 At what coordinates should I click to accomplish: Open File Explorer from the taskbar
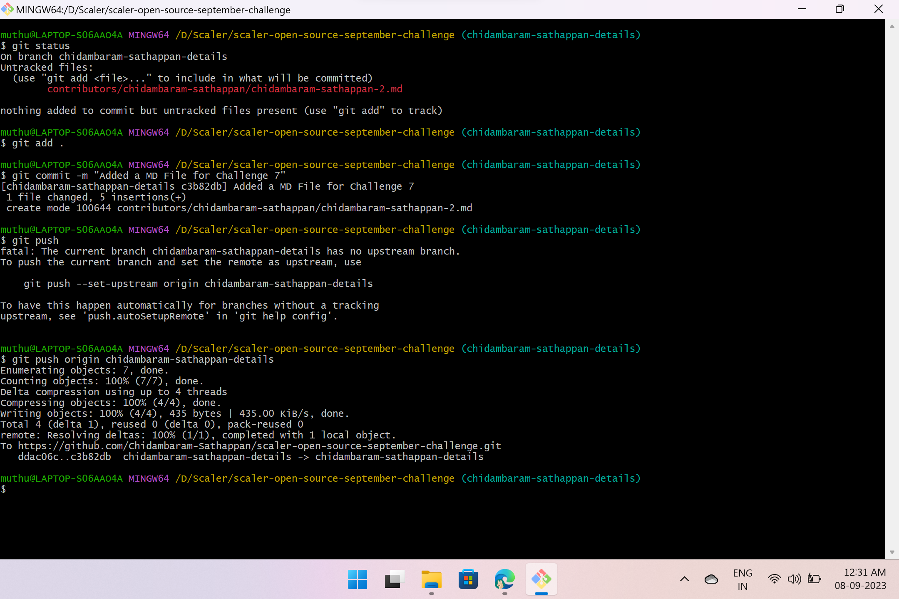click(431, 579)
